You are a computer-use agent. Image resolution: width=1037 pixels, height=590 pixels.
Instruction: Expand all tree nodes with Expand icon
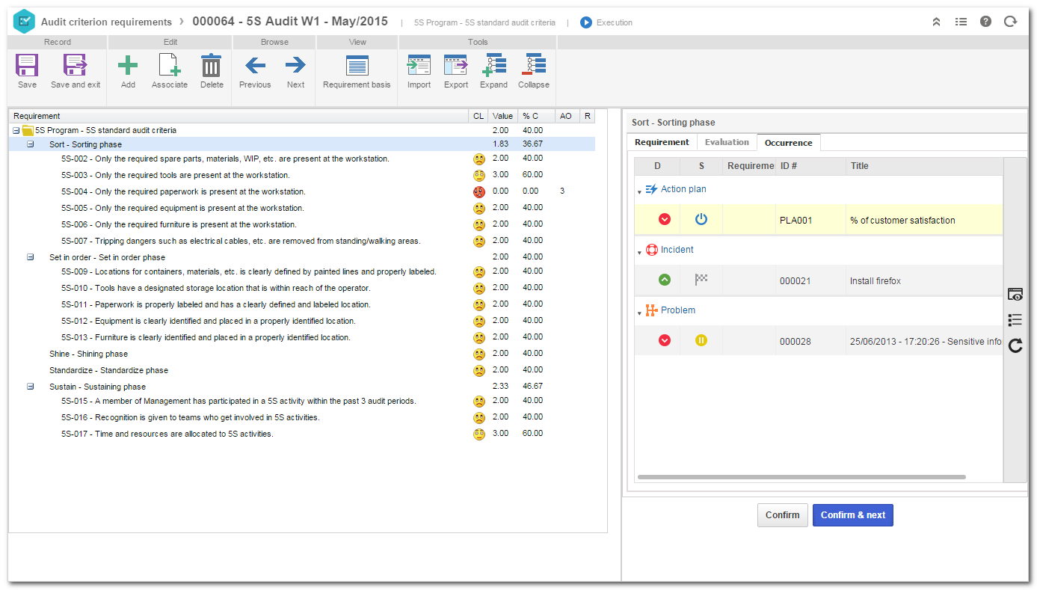(x=494, y=66)
